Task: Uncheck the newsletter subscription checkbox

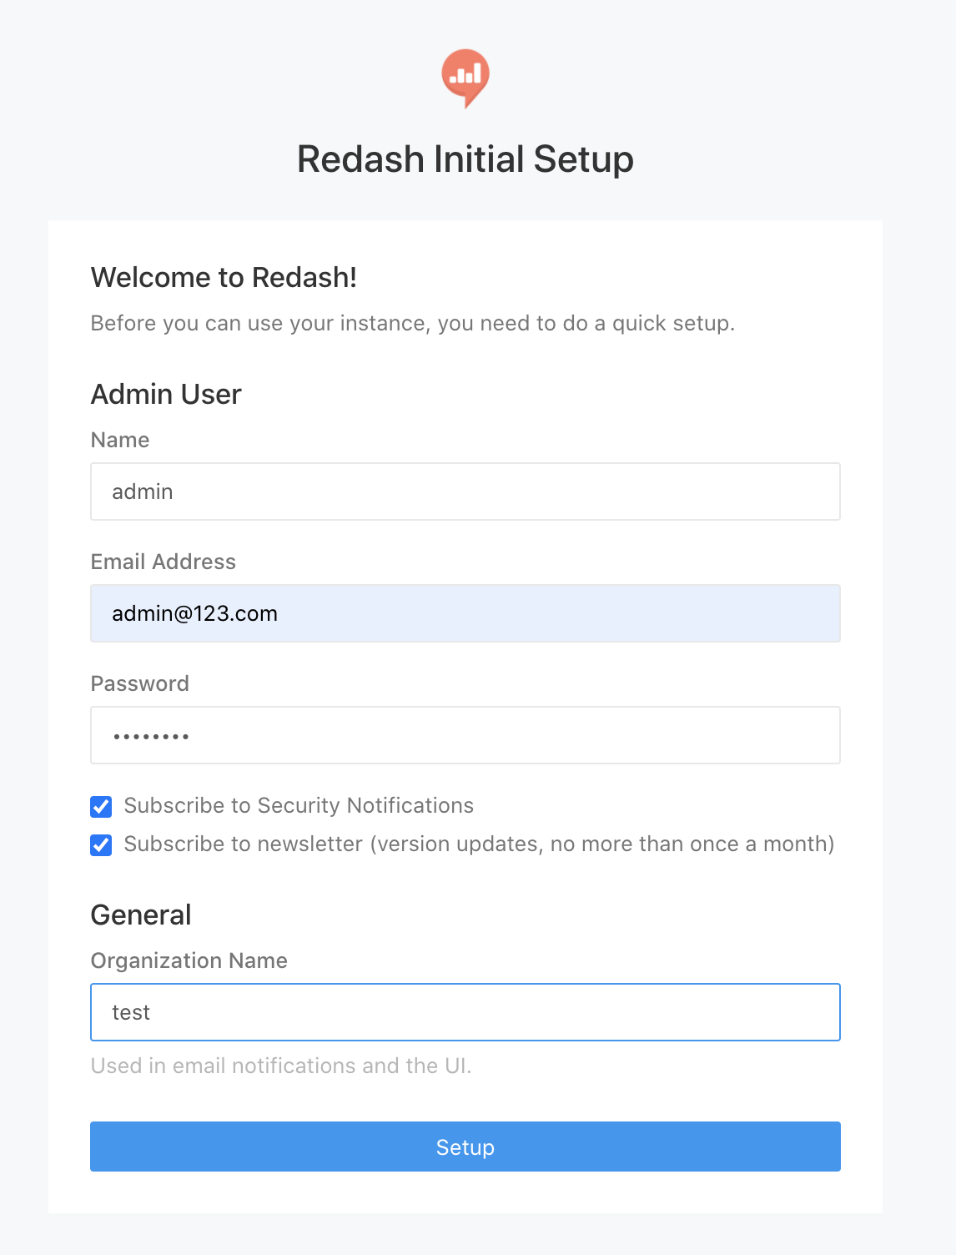Action: click(101, 844)
